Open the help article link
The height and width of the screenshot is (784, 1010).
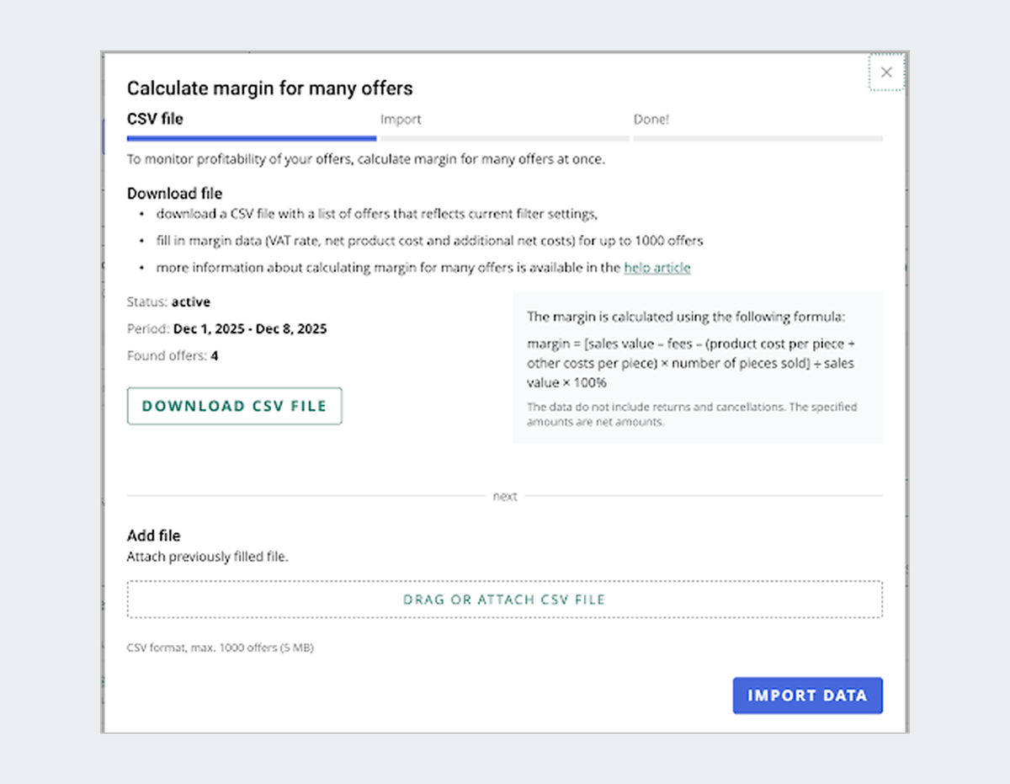pyautogui.click(x=656, y=267)
